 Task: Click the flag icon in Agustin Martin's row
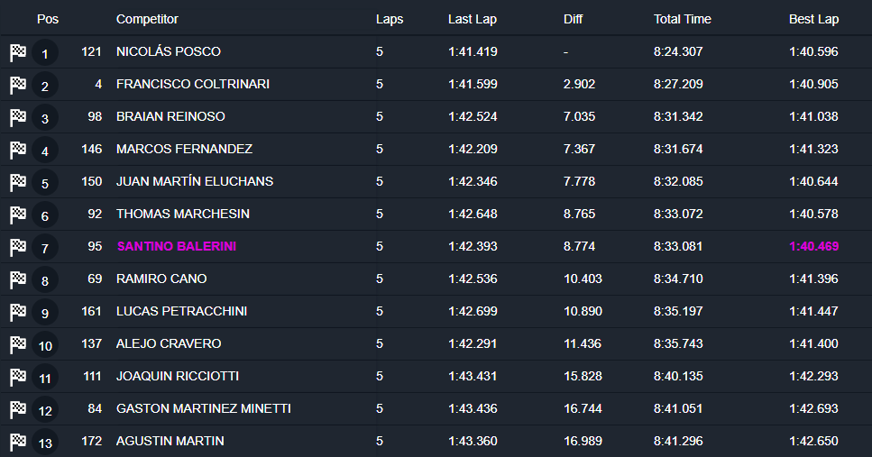pyautogui.click(x=18, y=442)
